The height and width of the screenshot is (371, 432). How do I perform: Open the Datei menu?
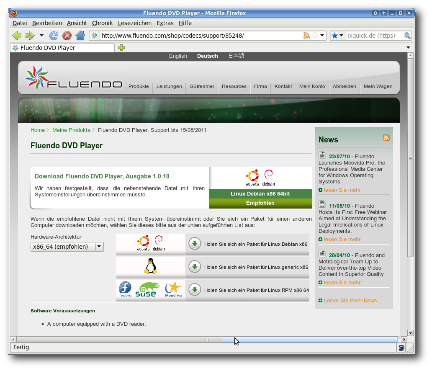[20, 23]
